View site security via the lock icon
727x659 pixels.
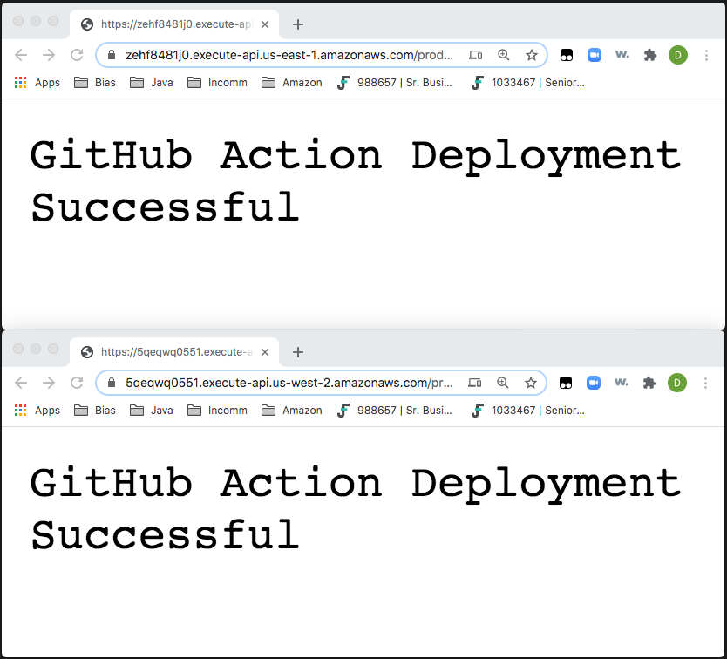point(110,54)
